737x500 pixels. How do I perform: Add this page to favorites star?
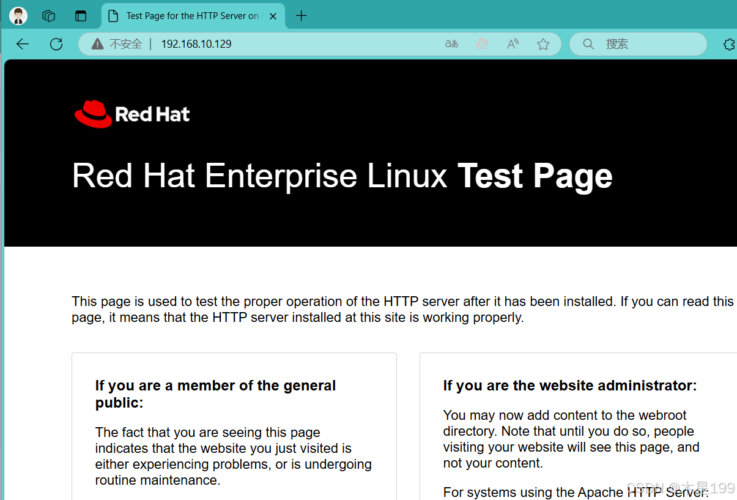[x=543, y=44]
